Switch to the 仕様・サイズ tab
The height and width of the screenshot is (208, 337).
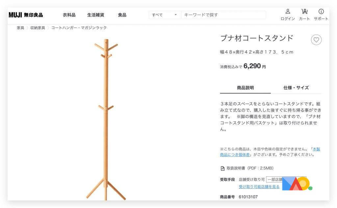296,88
